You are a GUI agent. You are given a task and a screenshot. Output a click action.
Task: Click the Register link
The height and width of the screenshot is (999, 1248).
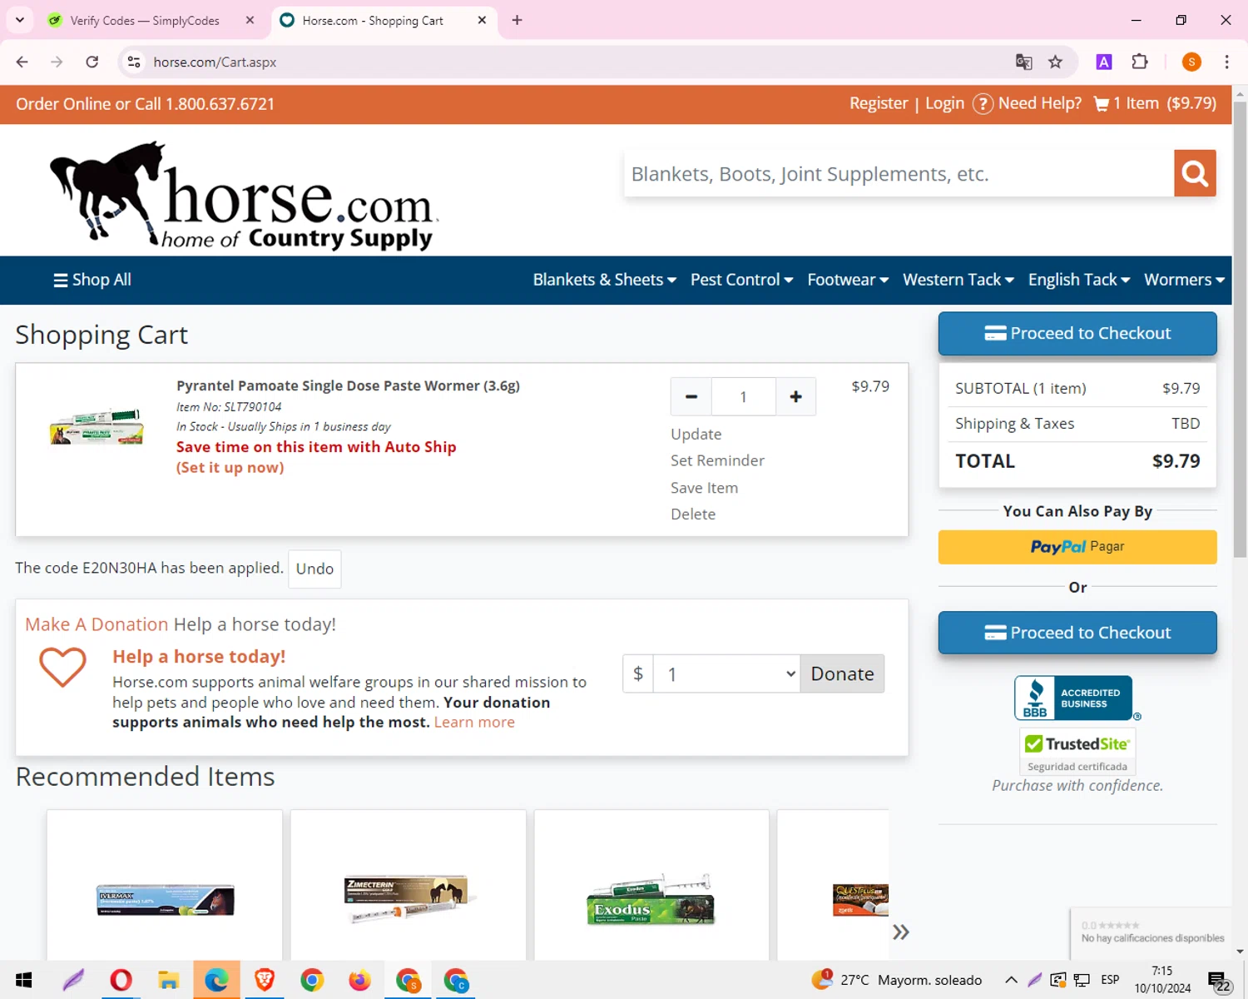(879, 104)
